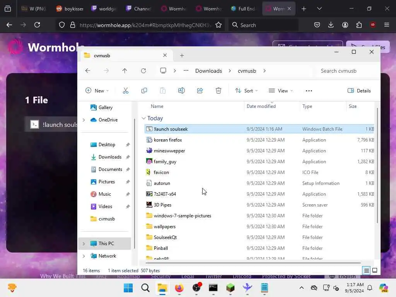Switch to details list view icon
The image size is (396, 297).
click(x=367, y=270)
